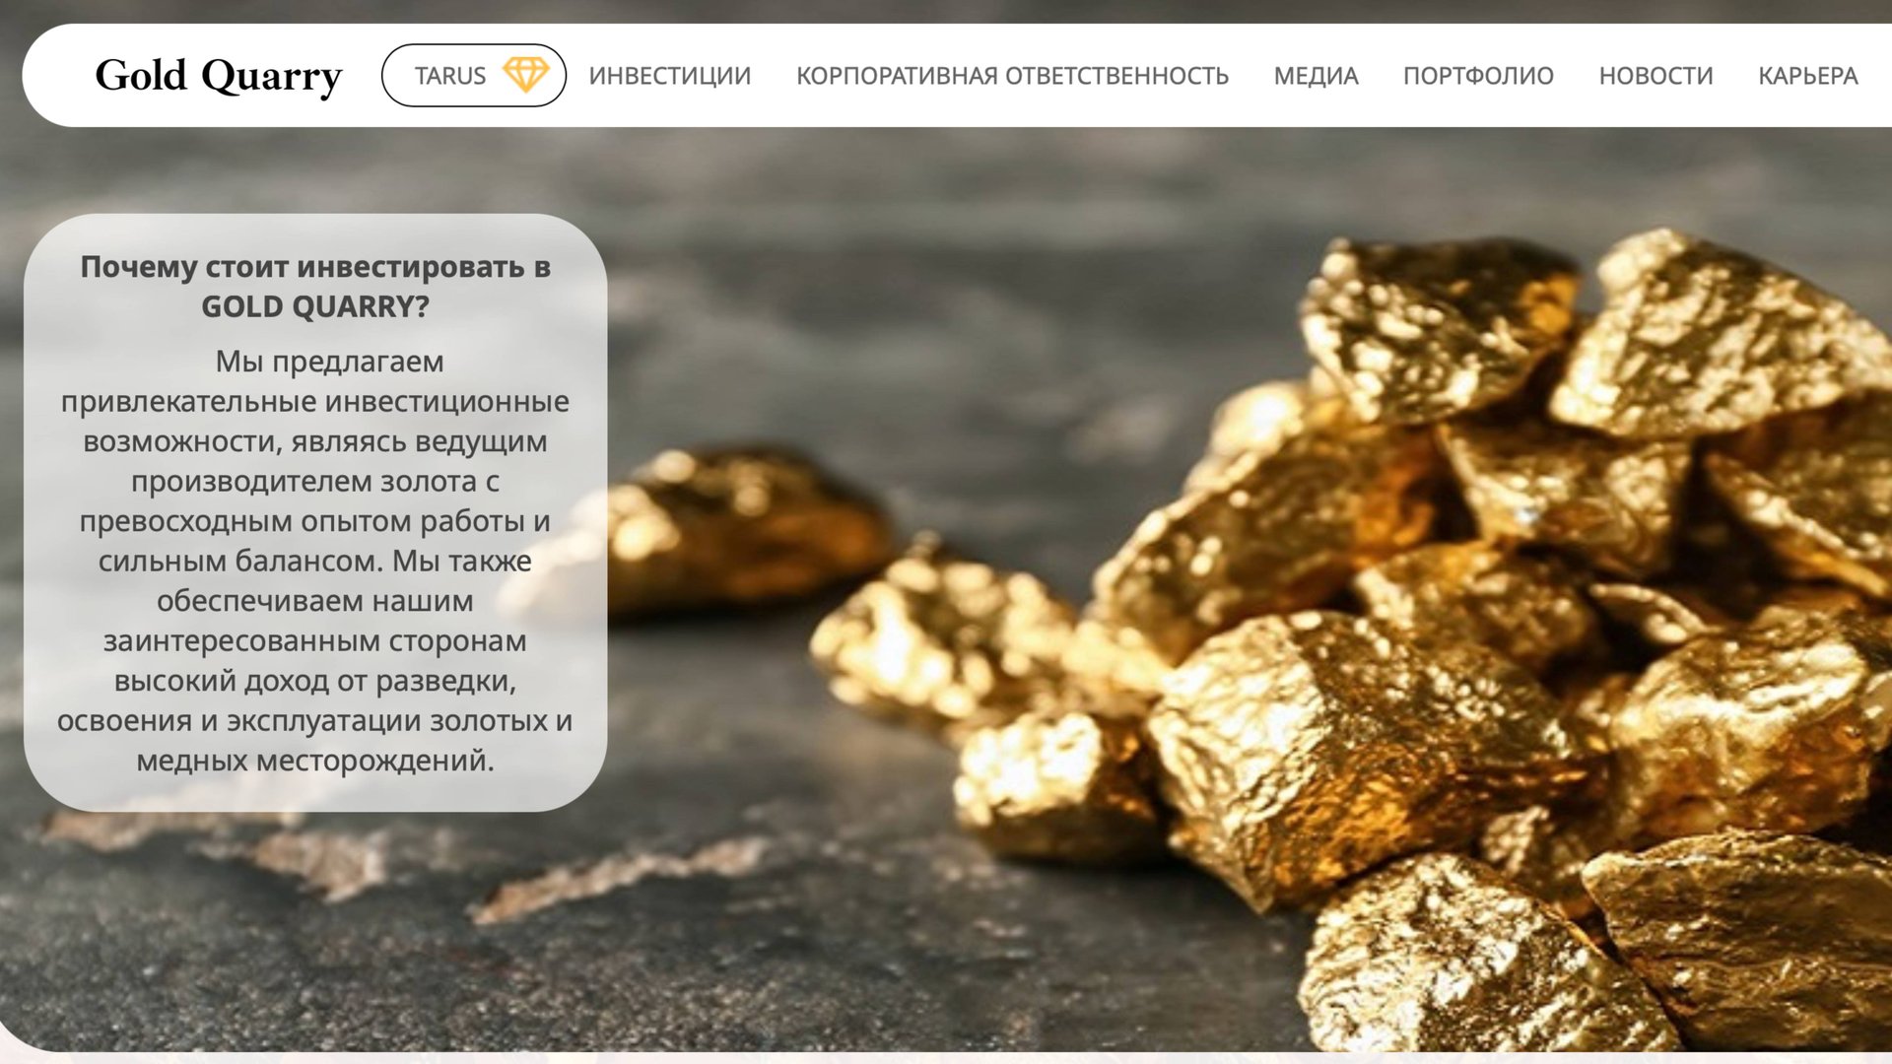Click heading line 'Почему стоит инвестировать в'
1892x1064 pixels.
pyautogui.click(x=315, y=267)
